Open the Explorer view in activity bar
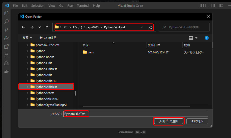Image resolution: width=231 pixels, height=138 pixels. 6,13
